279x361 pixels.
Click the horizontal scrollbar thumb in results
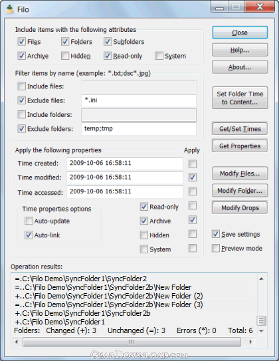(x=132, y=342)
